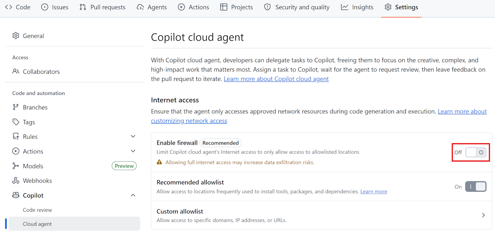Click the gear icon next to General

pos(16,36)
